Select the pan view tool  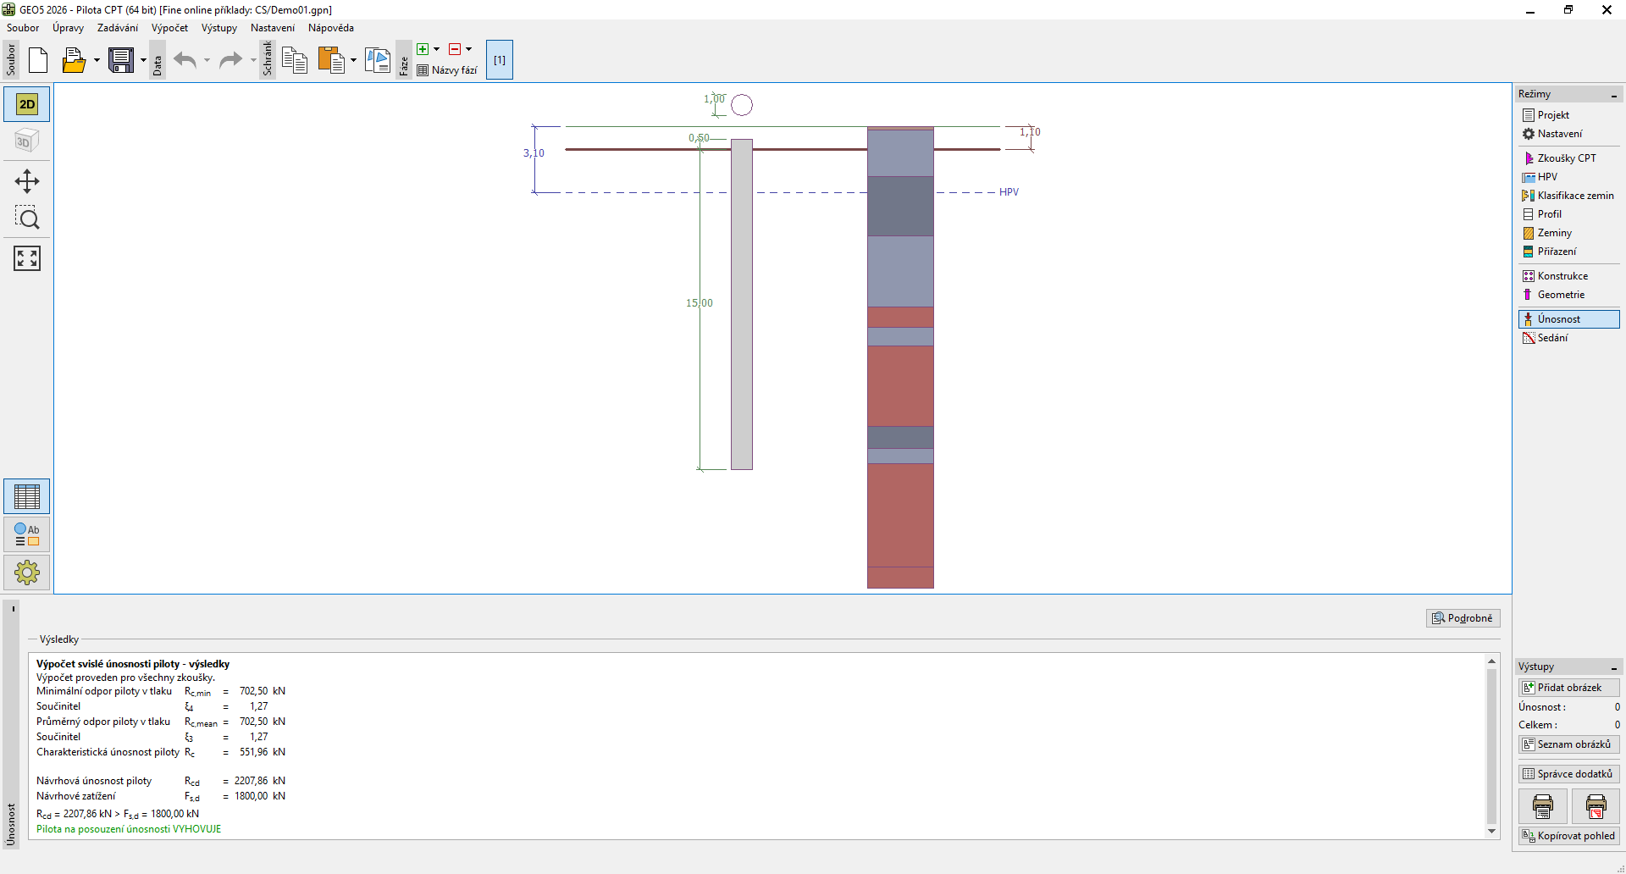27,181
